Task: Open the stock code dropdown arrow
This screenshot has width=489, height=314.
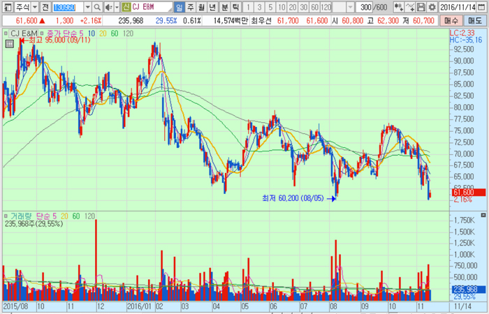Action: click(x=89, y=7)
